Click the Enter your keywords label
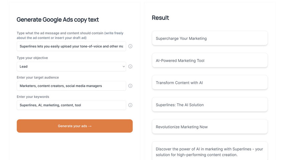The image size is (284, 160). click(x=33, y=97)
